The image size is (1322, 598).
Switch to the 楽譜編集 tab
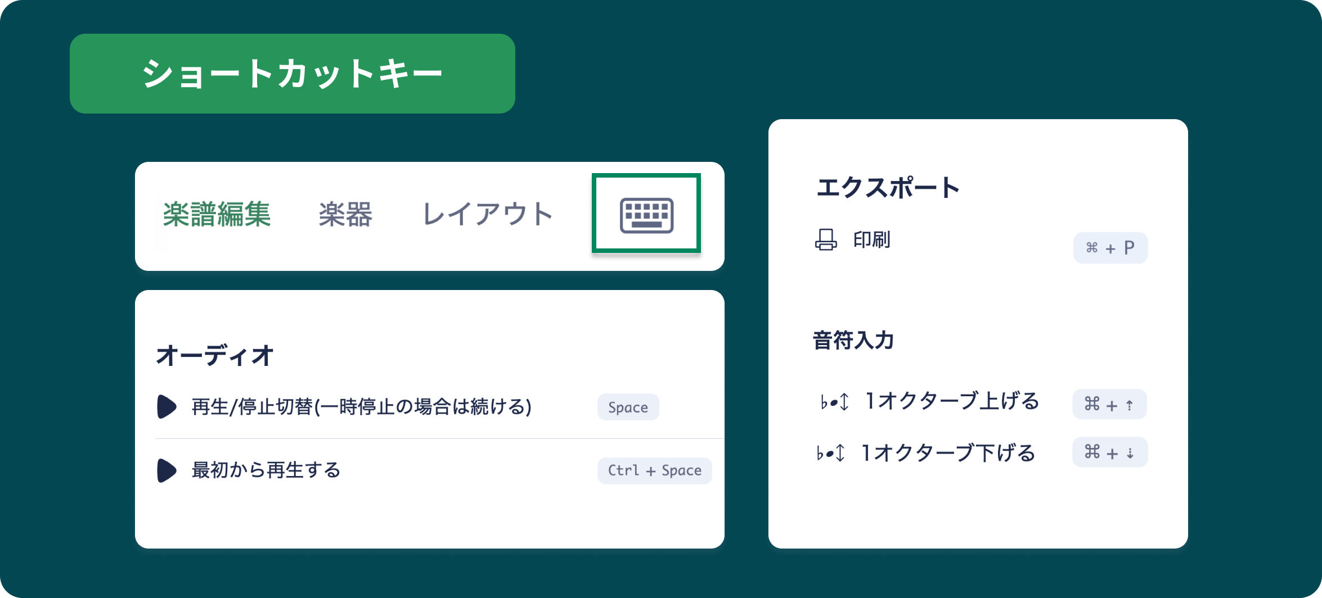[217, 214]
